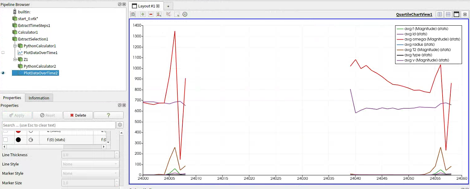The height and width of the screenshot is (189, 470).
Task: Click the black color swatch for f (0)
Action: (18, 140)
